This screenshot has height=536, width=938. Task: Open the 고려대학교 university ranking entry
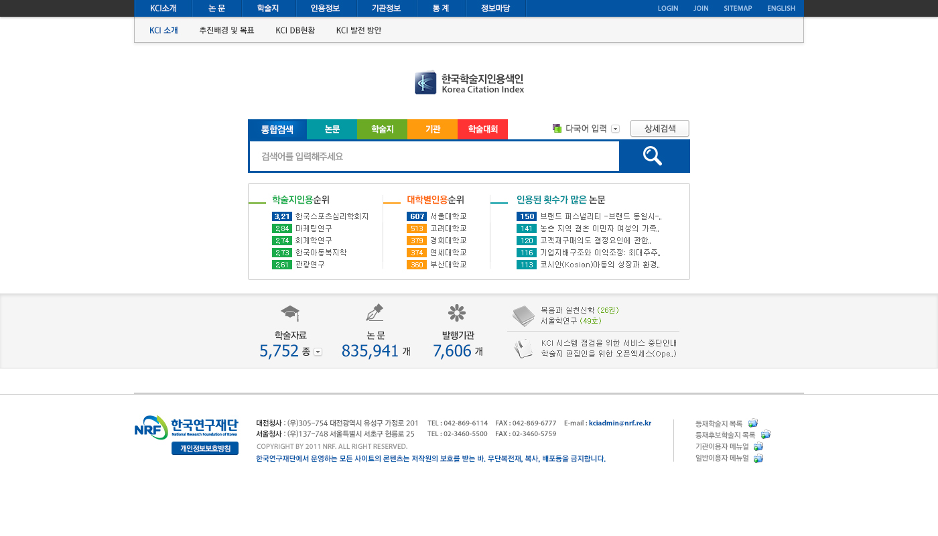point(448,228)
